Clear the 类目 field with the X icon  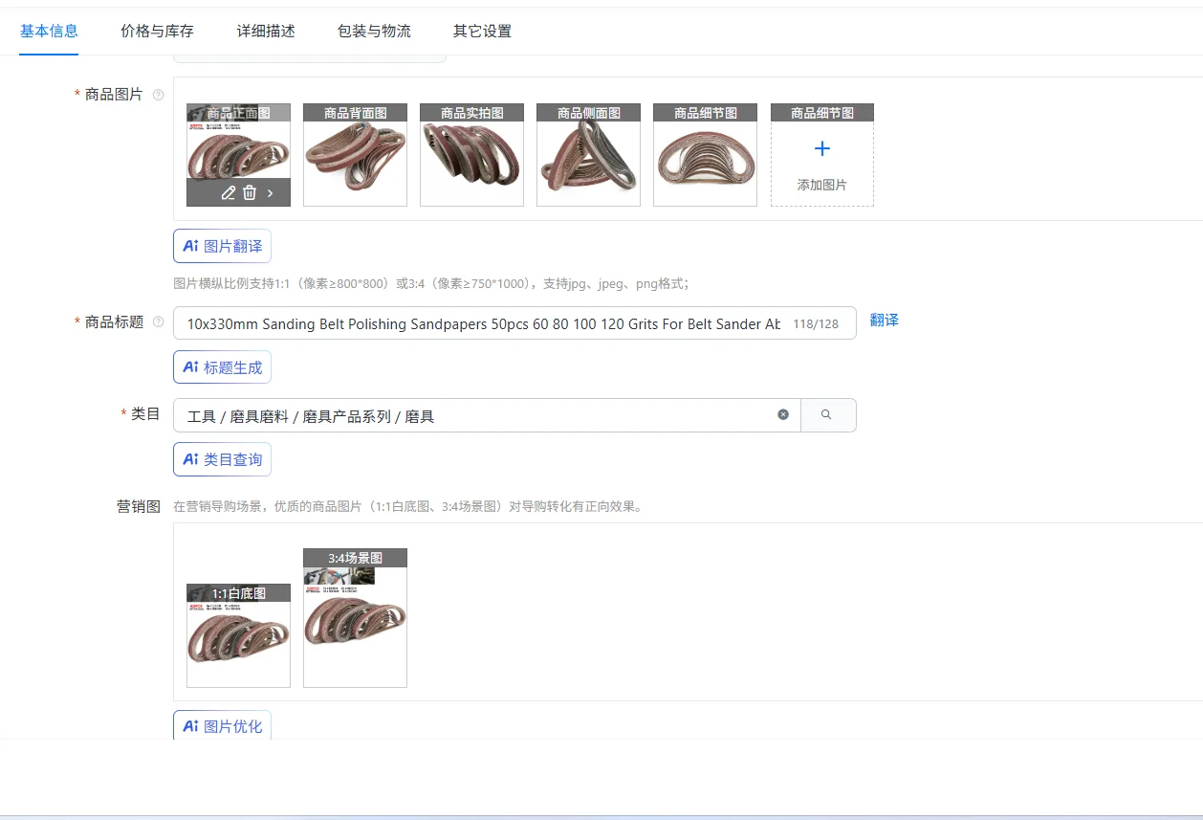[783, 414]
